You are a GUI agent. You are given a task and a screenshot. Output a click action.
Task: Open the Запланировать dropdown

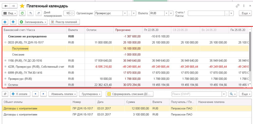point(33,22)
